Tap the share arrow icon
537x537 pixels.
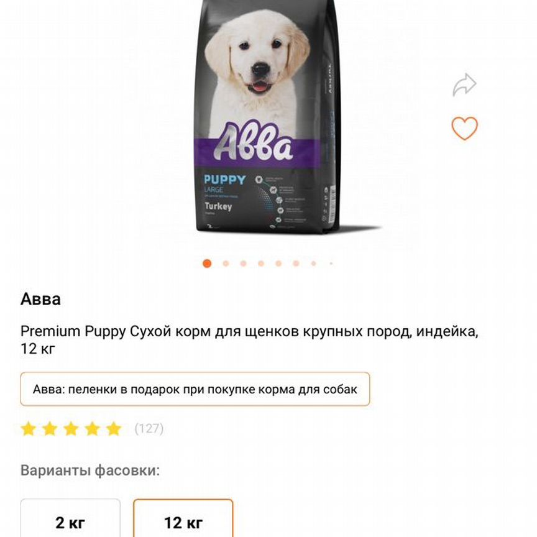[464, 85]
